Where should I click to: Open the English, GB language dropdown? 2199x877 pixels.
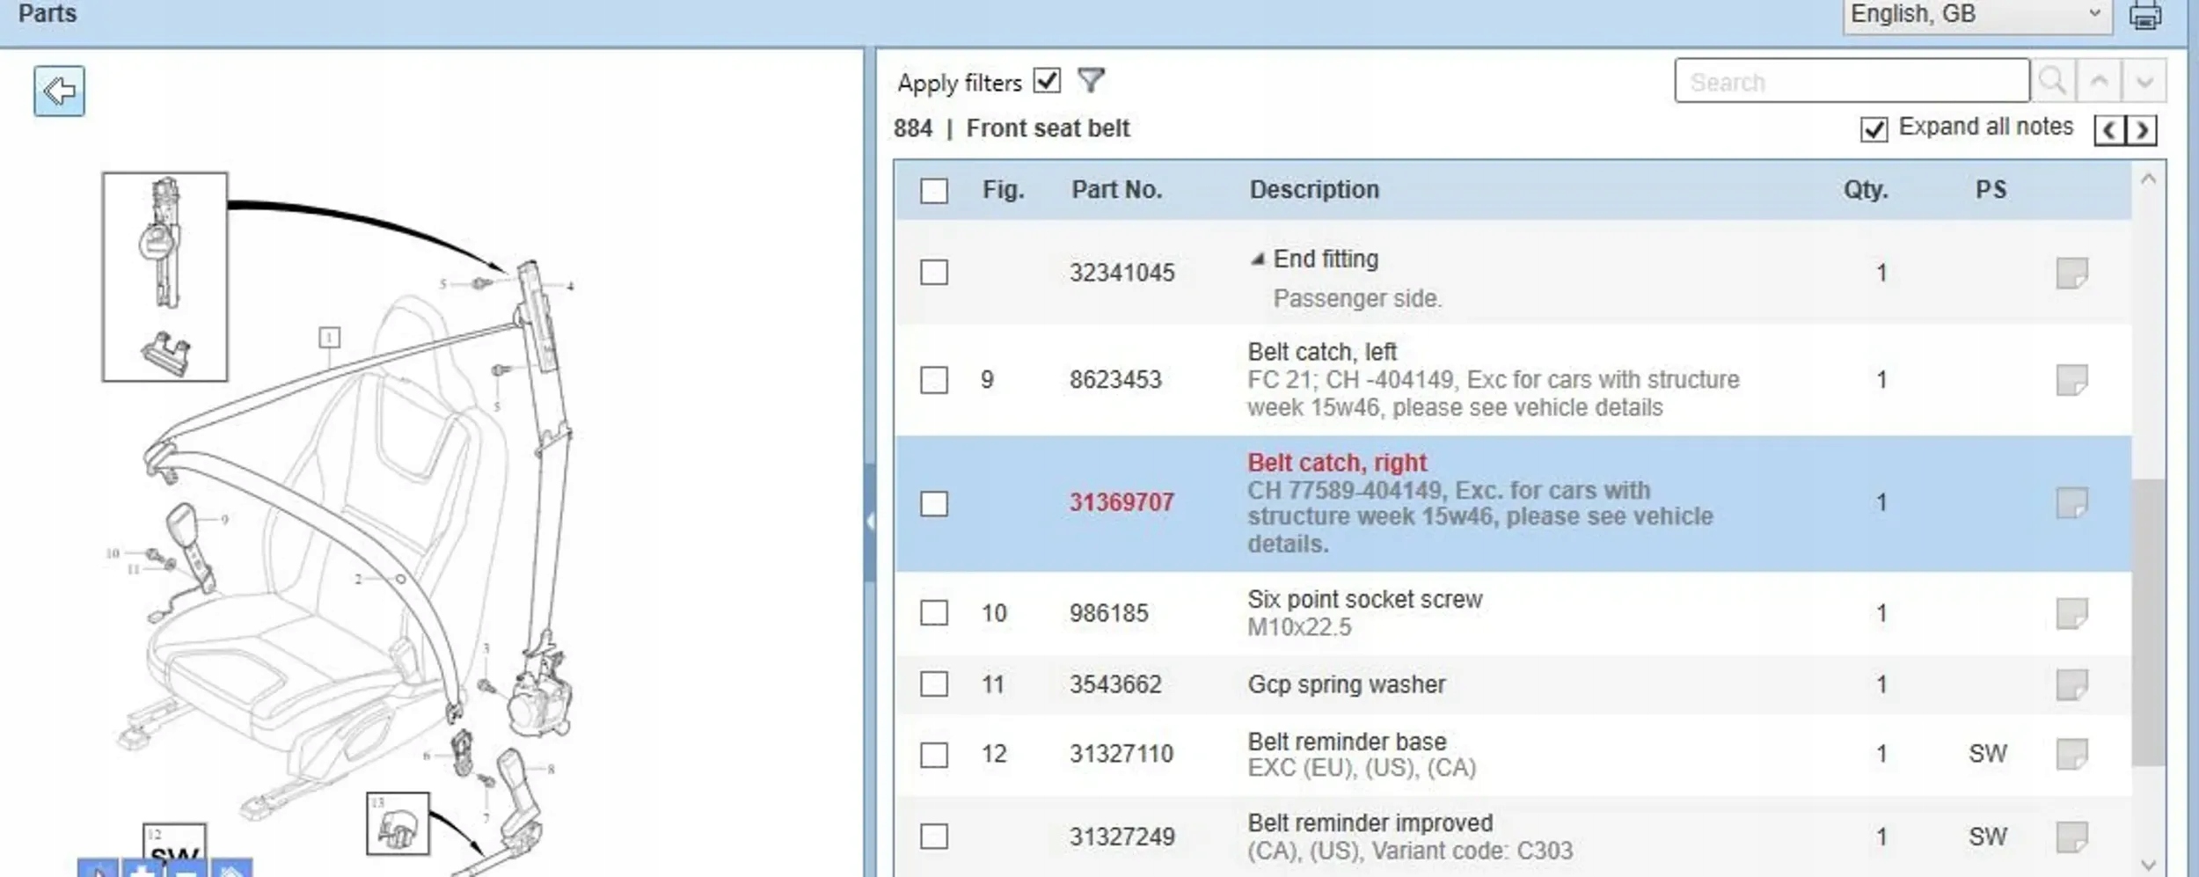click(x=1977, y=15)
